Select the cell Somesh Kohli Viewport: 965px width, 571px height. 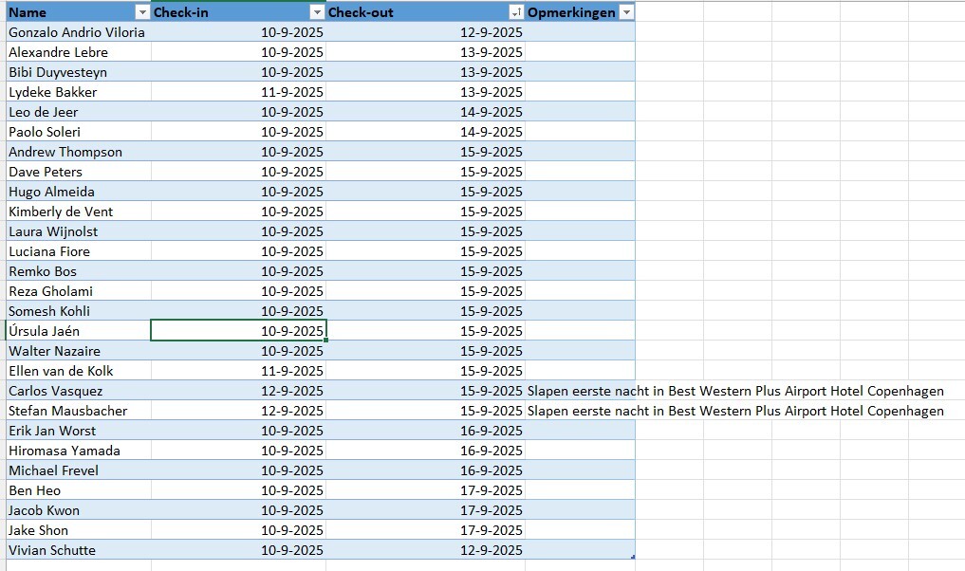tap(78, 311)
